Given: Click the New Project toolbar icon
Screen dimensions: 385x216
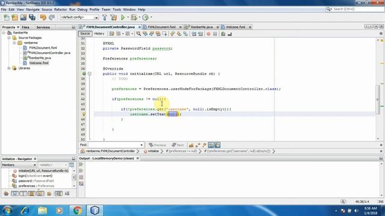Looking at the screenshot, I should 14,17.
